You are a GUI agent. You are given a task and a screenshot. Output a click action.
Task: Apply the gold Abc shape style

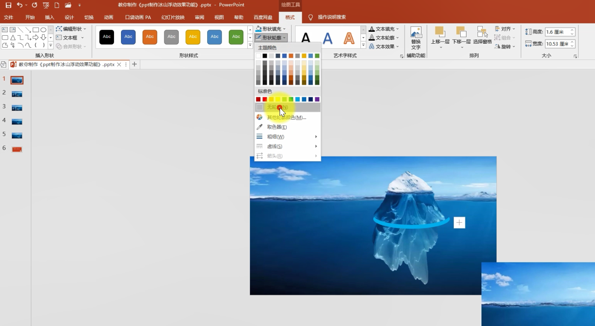pos(193,37)
